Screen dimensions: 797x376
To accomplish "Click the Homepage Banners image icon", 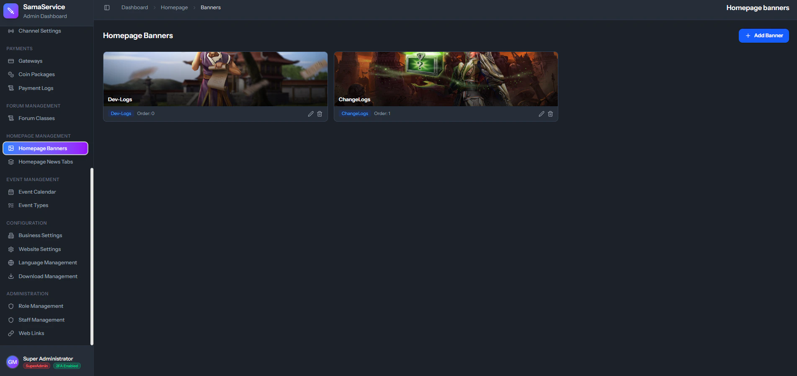I will 11,148.
